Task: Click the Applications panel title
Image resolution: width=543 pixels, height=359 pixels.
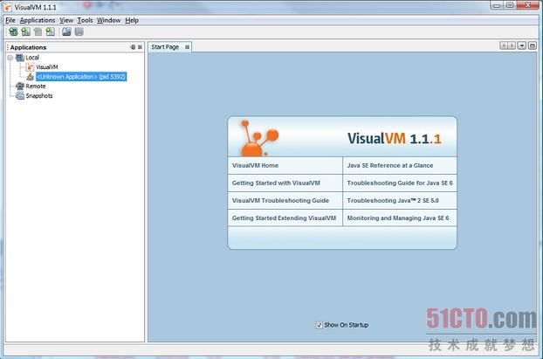Action: (x=28, y=47)
